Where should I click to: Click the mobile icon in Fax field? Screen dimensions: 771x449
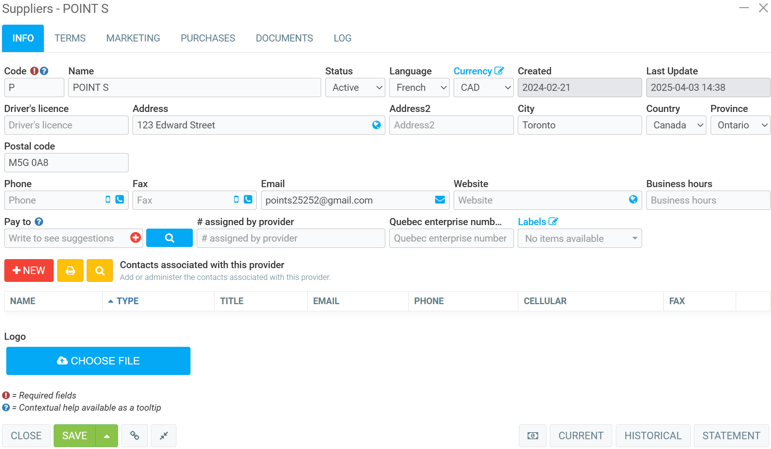point(236,200)
